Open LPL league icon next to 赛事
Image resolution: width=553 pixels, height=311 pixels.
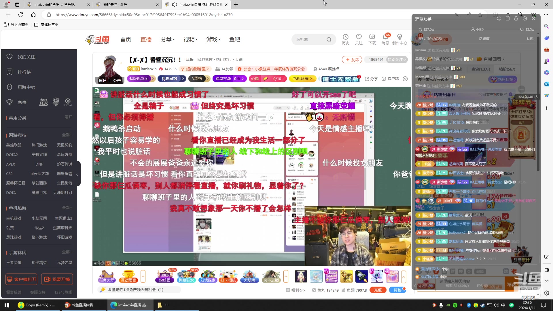click(43, 102)
